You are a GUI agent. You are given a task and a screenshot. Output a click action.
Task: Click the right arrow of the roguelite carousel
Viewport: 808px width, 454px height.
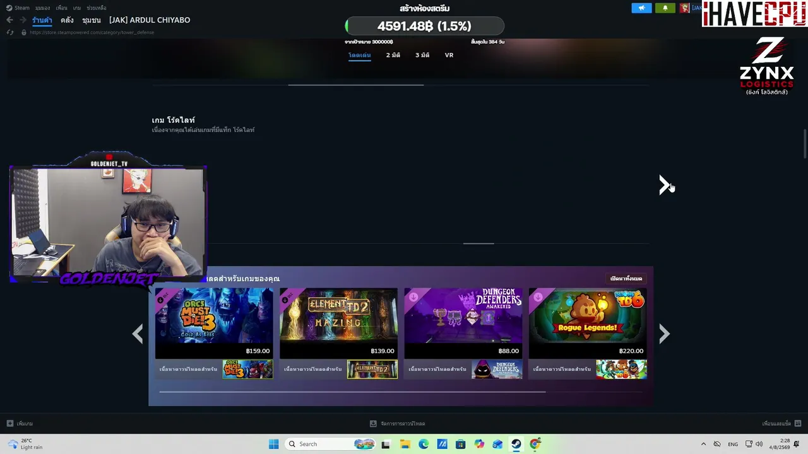(663, 185)
